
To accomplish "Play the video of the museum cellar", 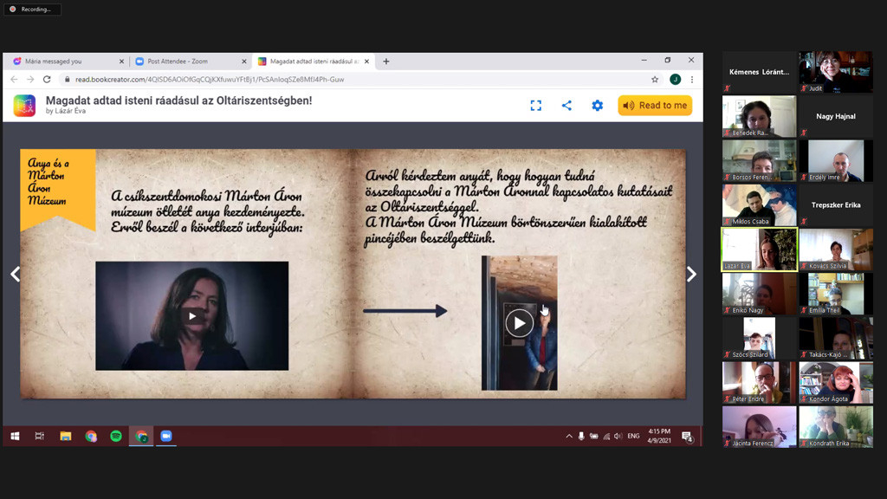I will click(x=519, y=323).
